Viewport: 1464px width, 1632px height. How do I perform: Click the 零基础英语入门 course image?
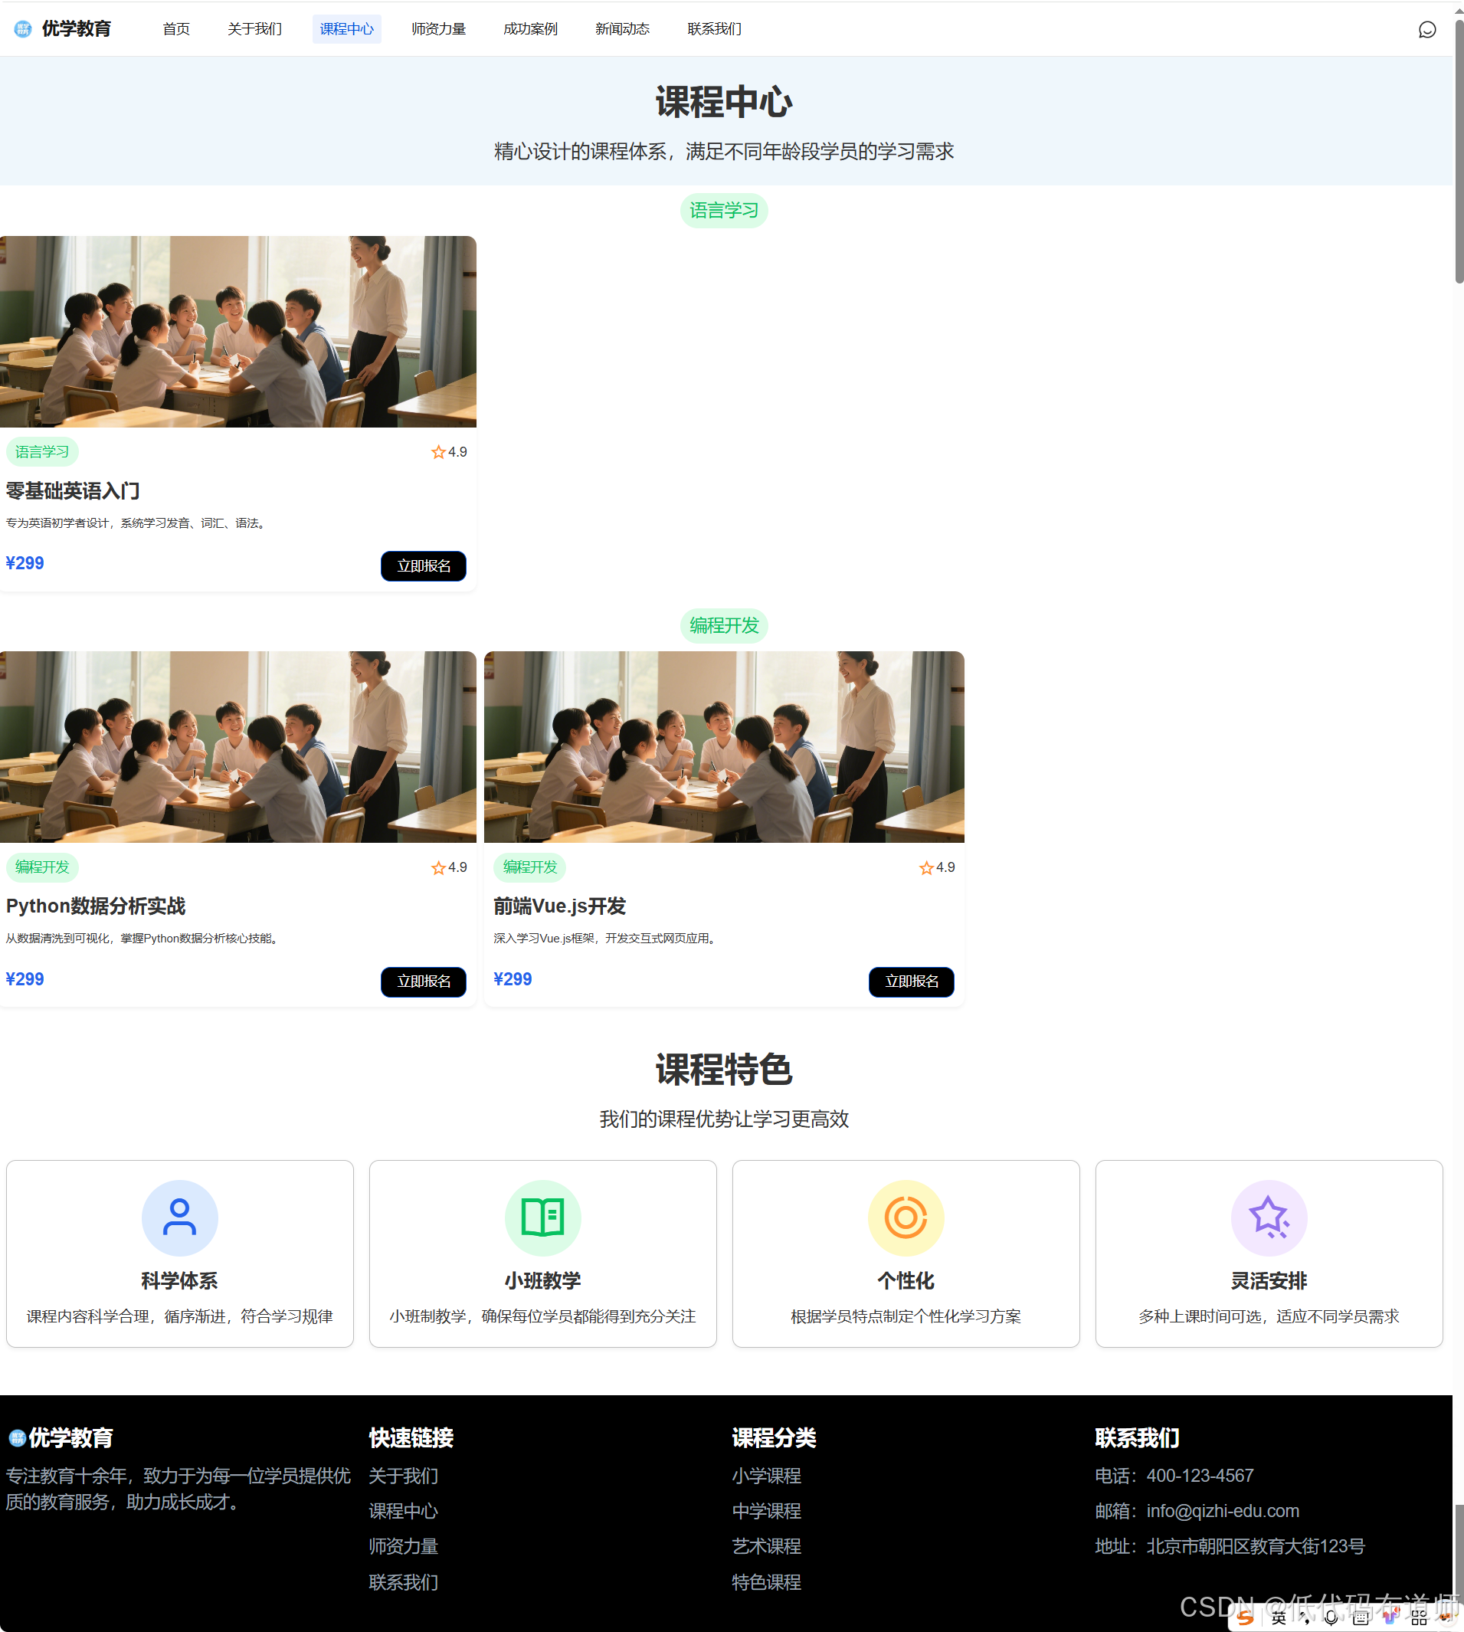238,332
